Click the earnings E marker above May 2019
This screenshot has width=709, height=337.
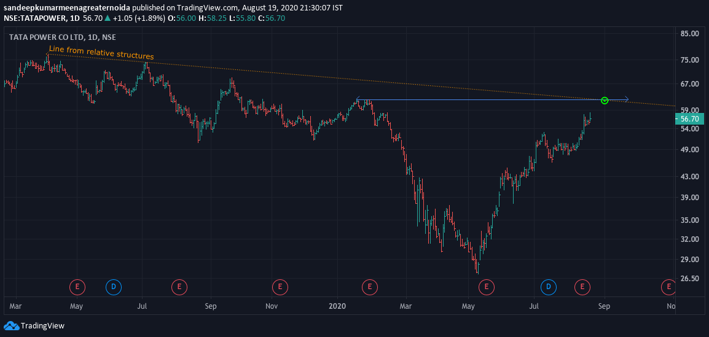tap(77, 287)
